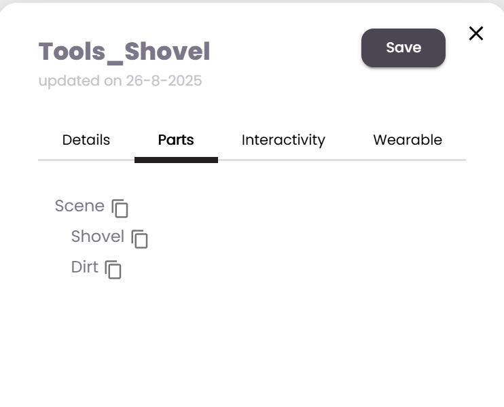Copy the Dirt part name
This screenshot has width=504, height=407.
(113, 269)
